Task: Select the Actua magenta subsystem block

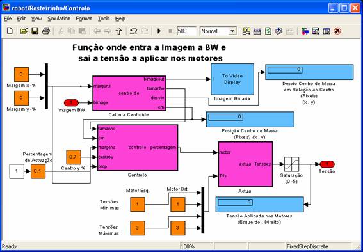Action: pyautogui.click(x=245, y=164)
